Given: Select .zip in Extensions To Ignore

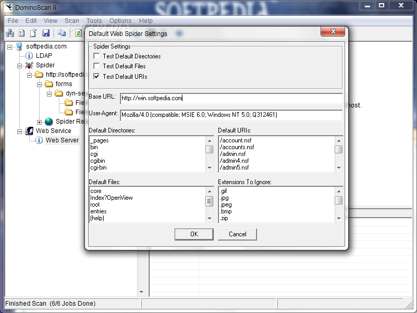Looking at the screenshot, I should tap(224, 218).
